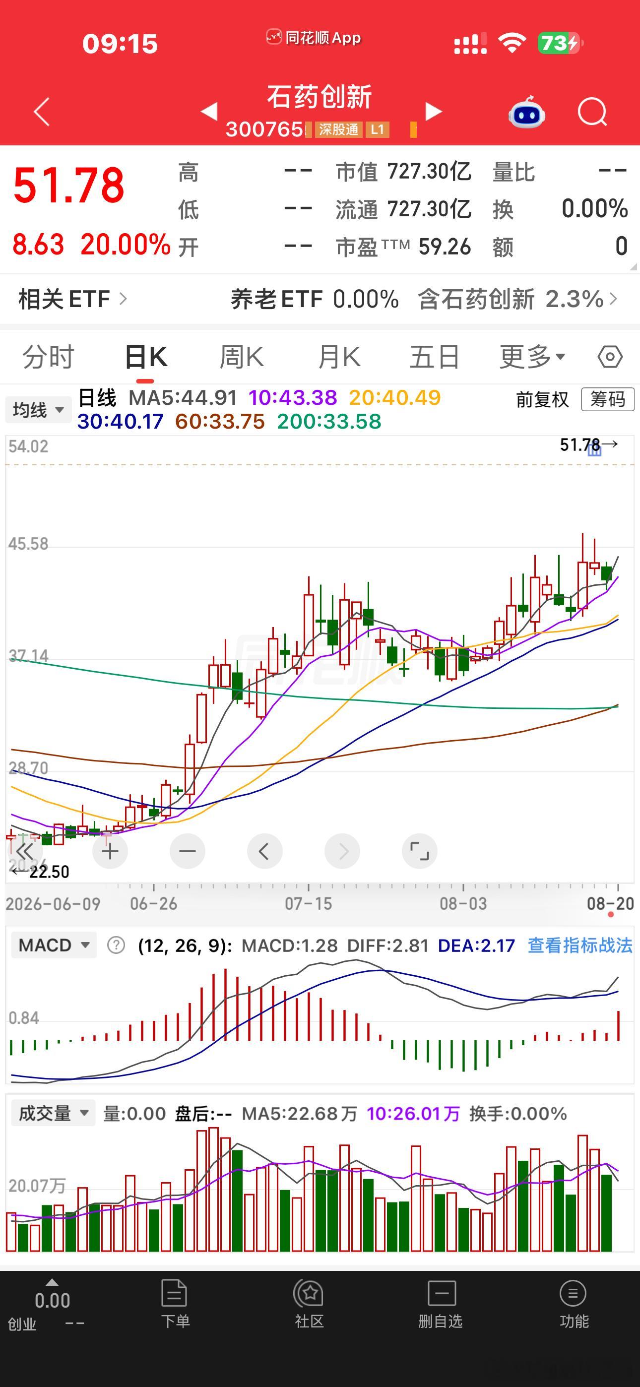The image size is (640, 1387).
Task: Open 下单 order tab
Action: [x=175, y=1305]
